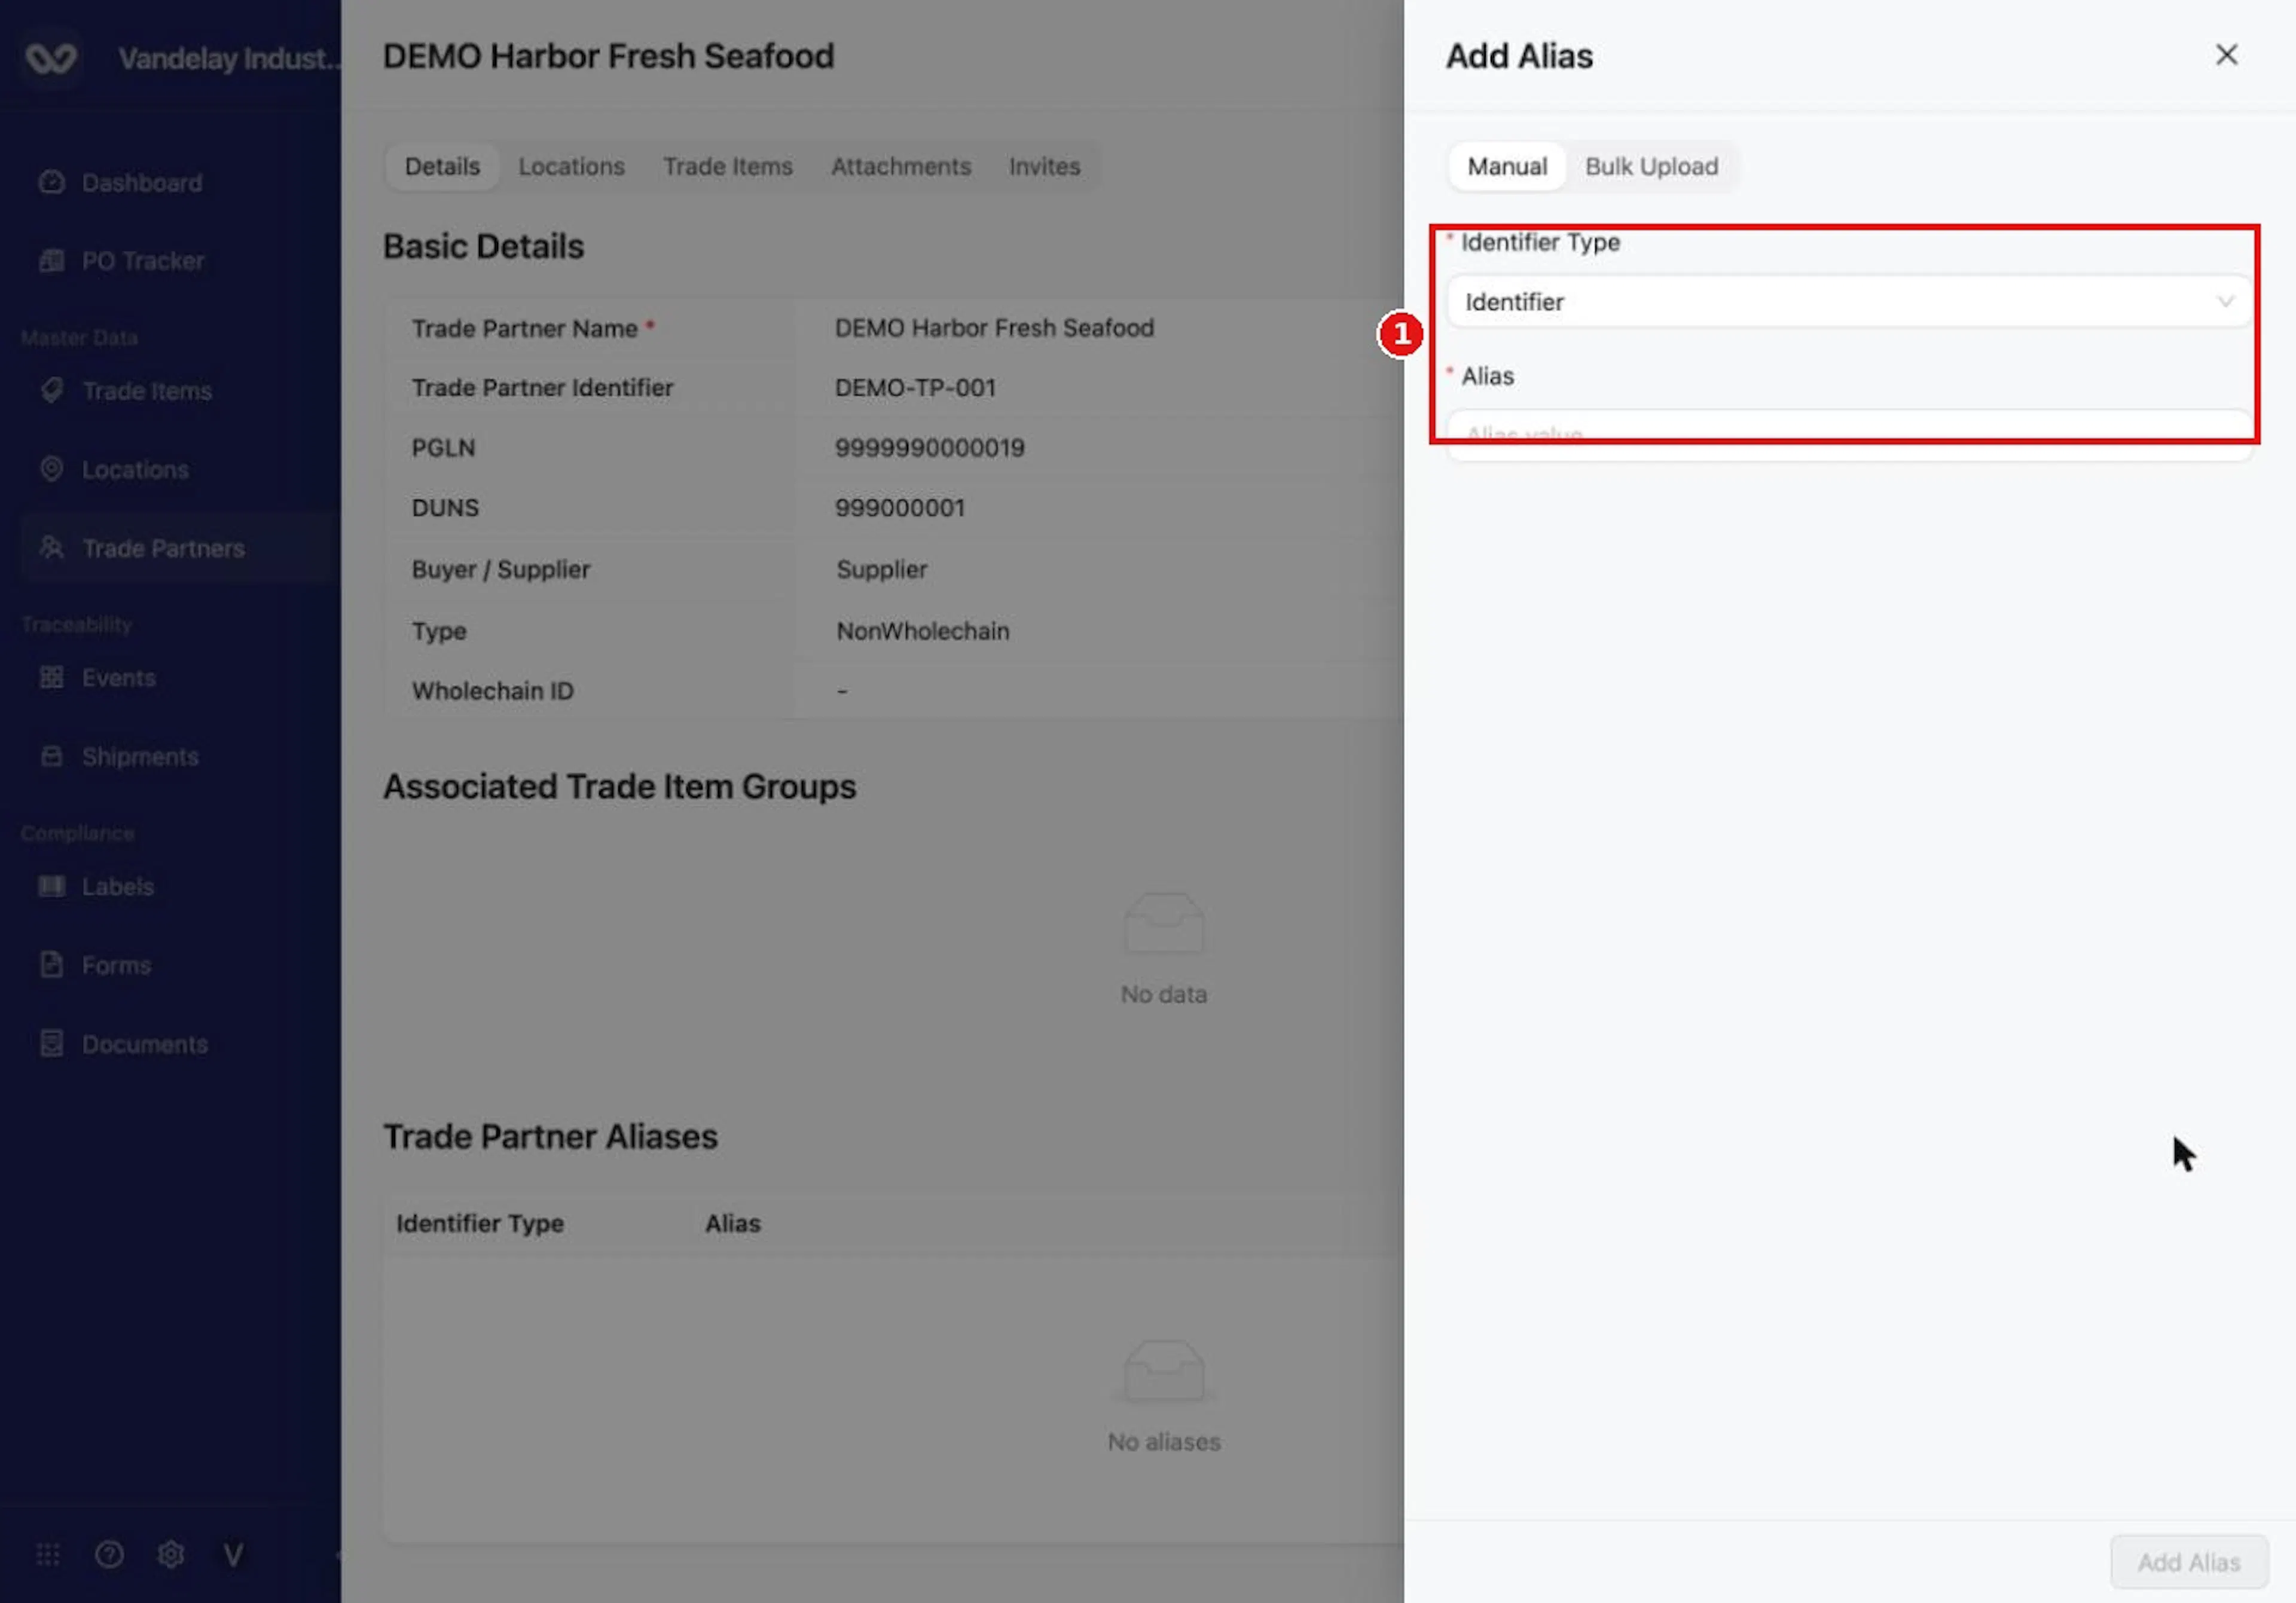Switch to the Locations tab of trade partner
2296x1603 pixels.
coord(571,166)
